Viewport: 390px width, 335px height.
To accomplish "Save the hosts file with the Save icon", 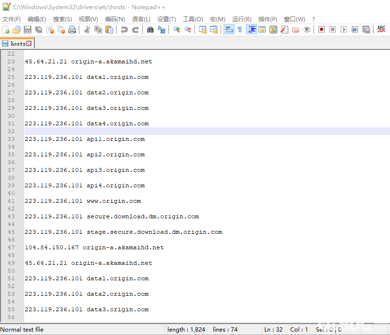I will [28, 30].
